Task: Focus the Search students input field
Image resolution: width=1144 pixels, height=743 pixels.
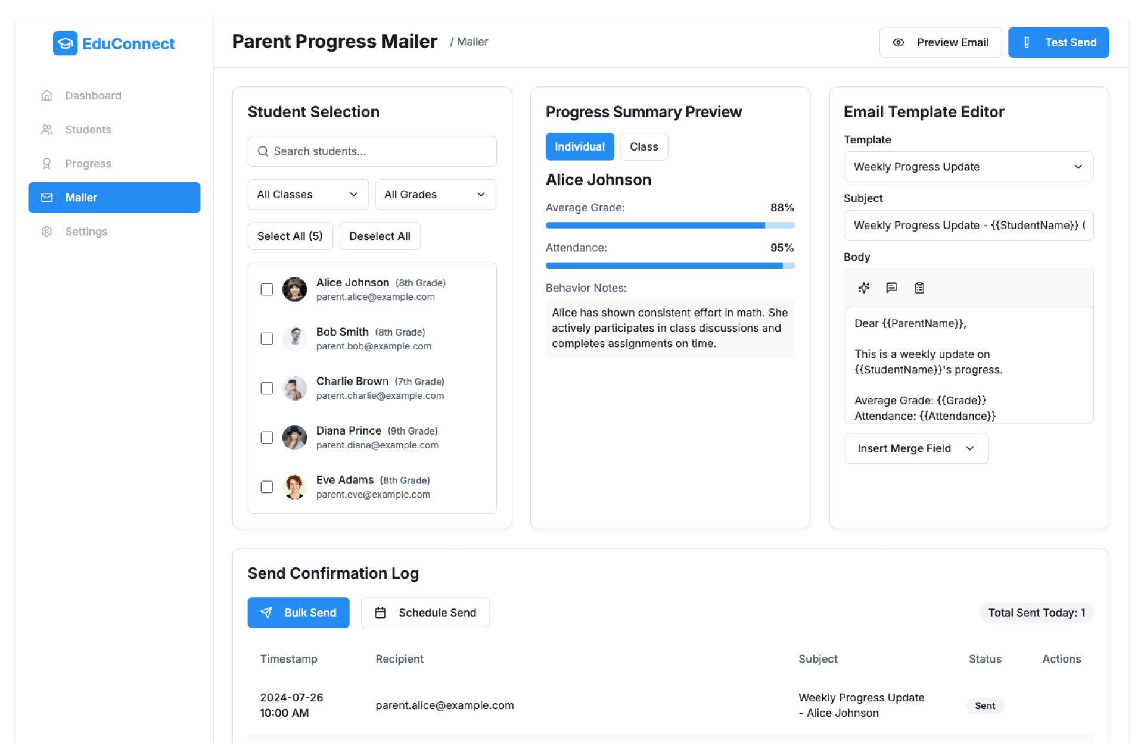Action: (x=372, y=151)
